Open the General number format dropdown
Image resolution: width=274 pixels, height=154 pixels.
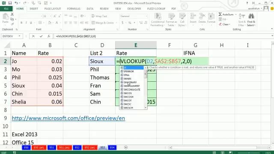coord(146,16)
